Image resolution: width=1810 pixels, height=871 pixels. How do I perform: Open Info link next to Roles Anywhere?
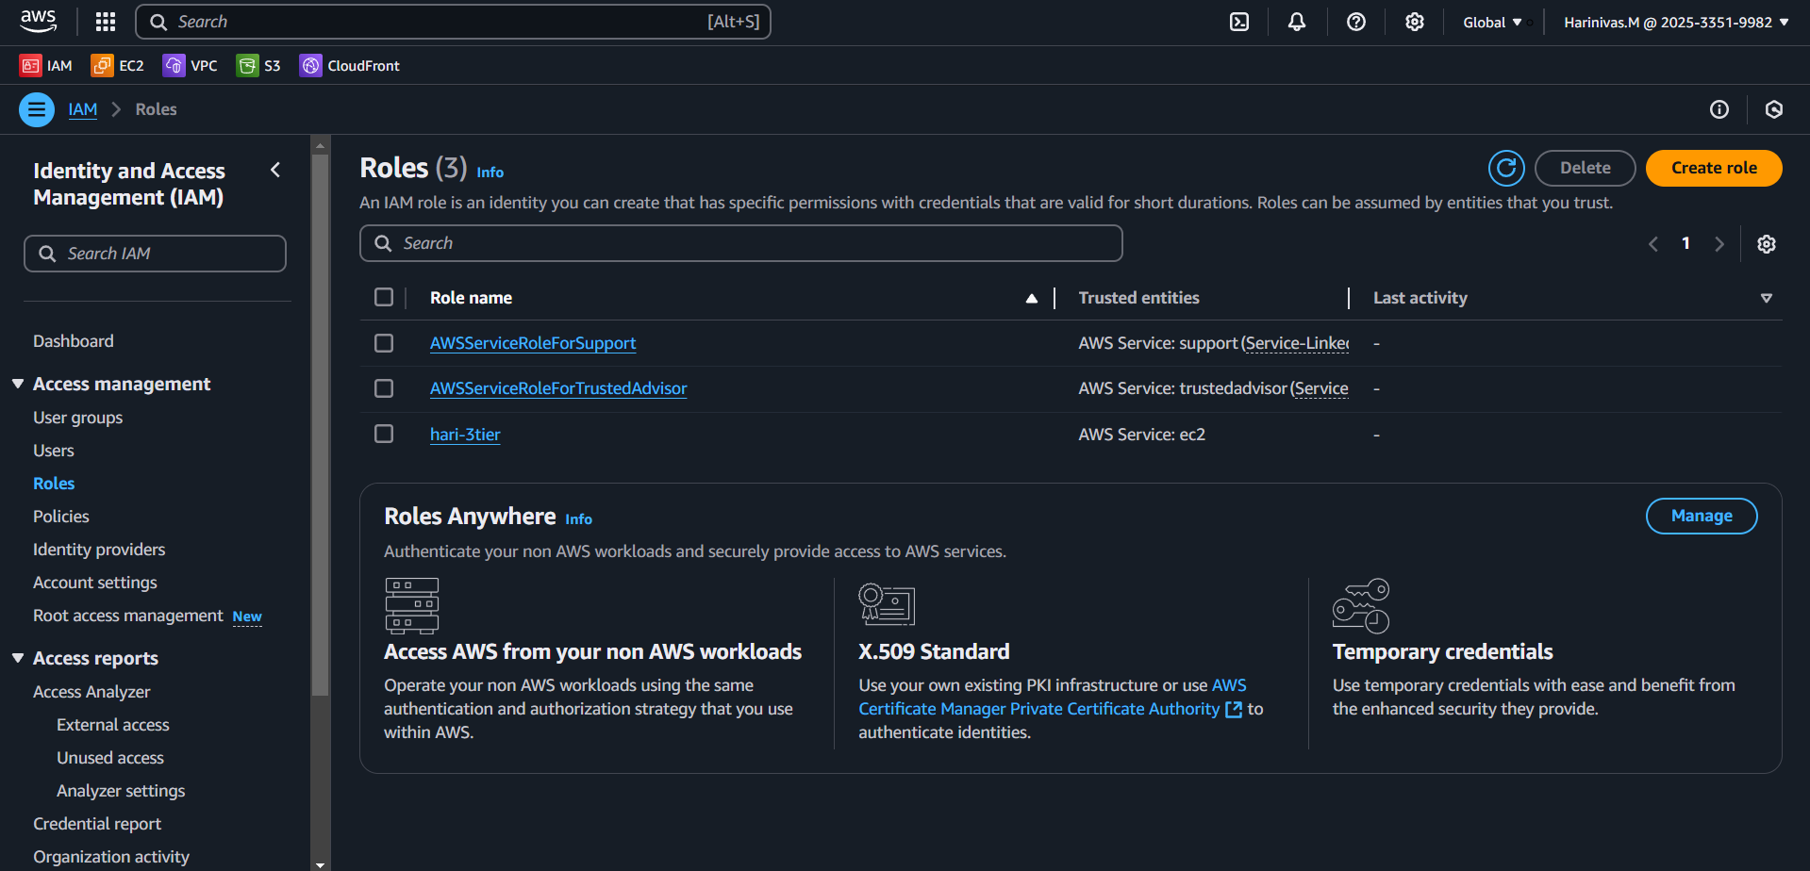pyautogui.click(x=578, y=519)
